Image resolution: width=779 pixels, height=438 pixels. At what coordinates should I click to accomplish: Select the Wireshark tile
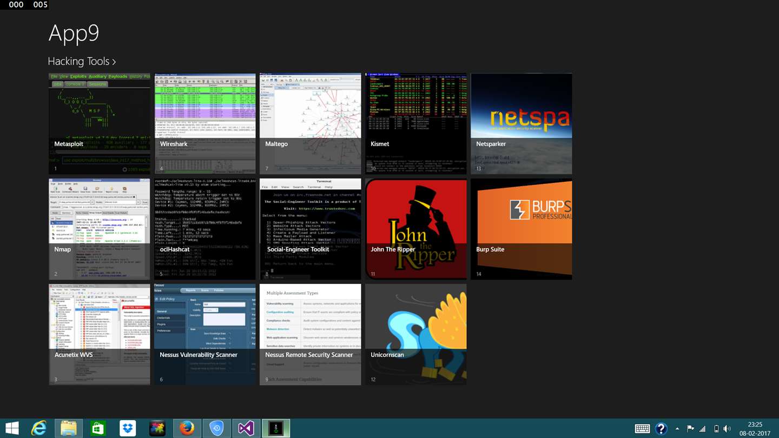point(205,124)
